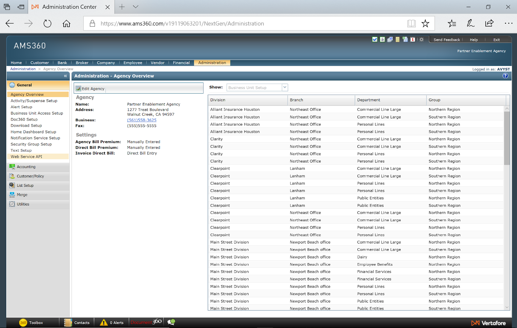Click the Accounting section icon
Viewport: 517px width, 328px height.
tap(12, 167)
